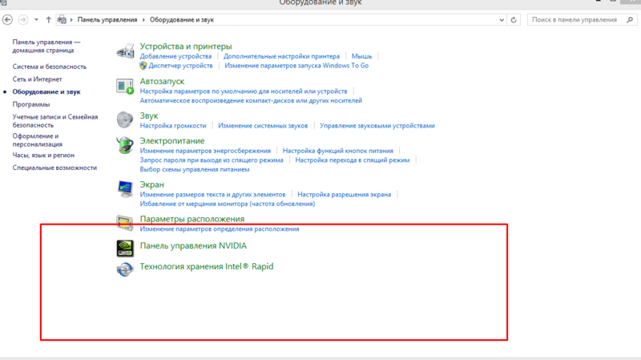
Task: Click the Devices and Printers category icon
Action: [x=125, y=51]
